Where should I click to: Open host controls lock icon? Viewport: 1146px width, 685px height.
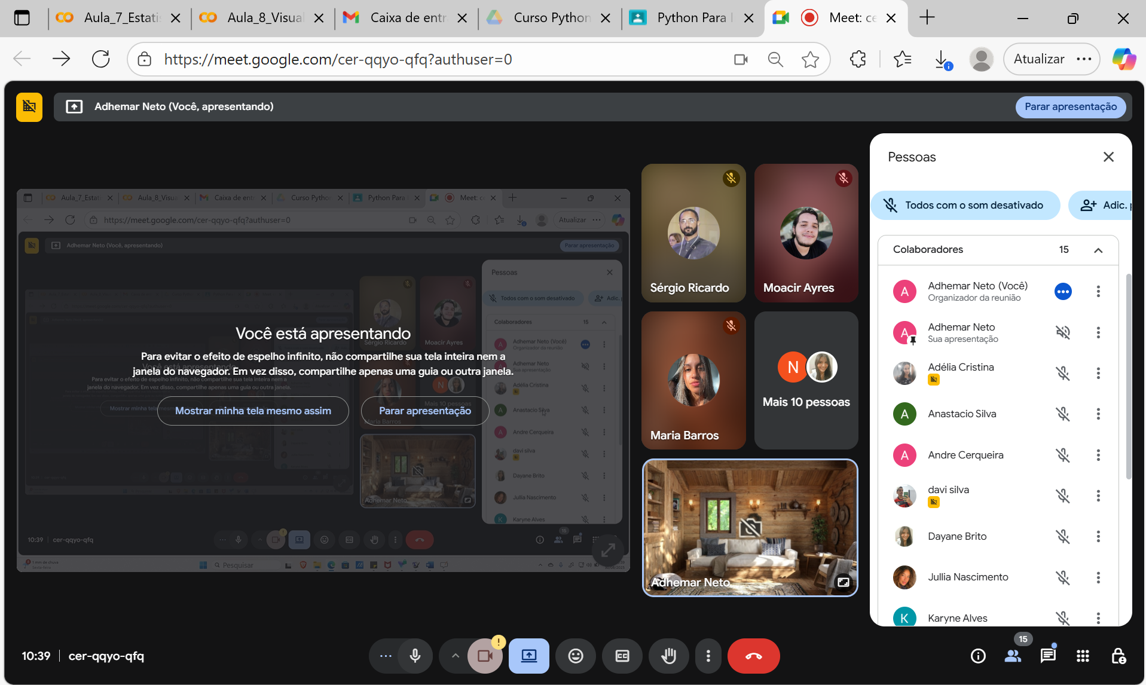pyautogui.click(x=1119, y=656)
